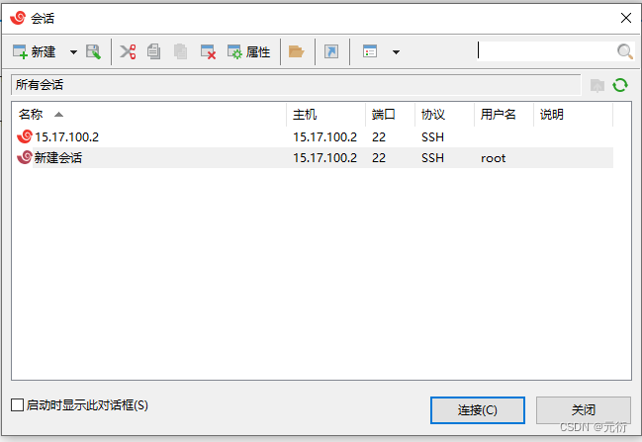This screenshot has height=442, width=642.
Task: Select the 新建会话 session row
Action: point(314,158)
